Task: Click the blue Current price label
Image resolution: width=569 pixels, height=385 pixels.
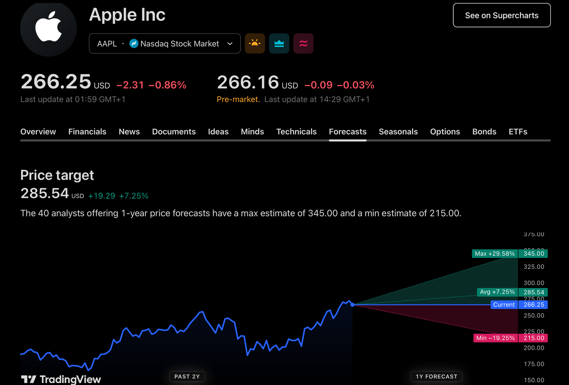Action: point(504,305)
